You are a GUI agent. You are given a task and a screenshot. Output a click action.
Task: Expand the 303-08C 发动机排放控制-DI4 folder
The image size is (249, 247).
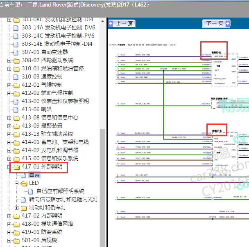pyautogui.click(x=9, y=20)
